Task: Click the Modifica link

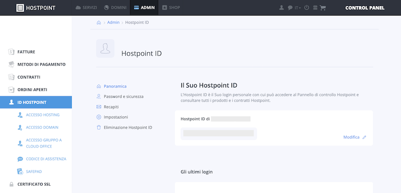Action: tap(351, 137)
